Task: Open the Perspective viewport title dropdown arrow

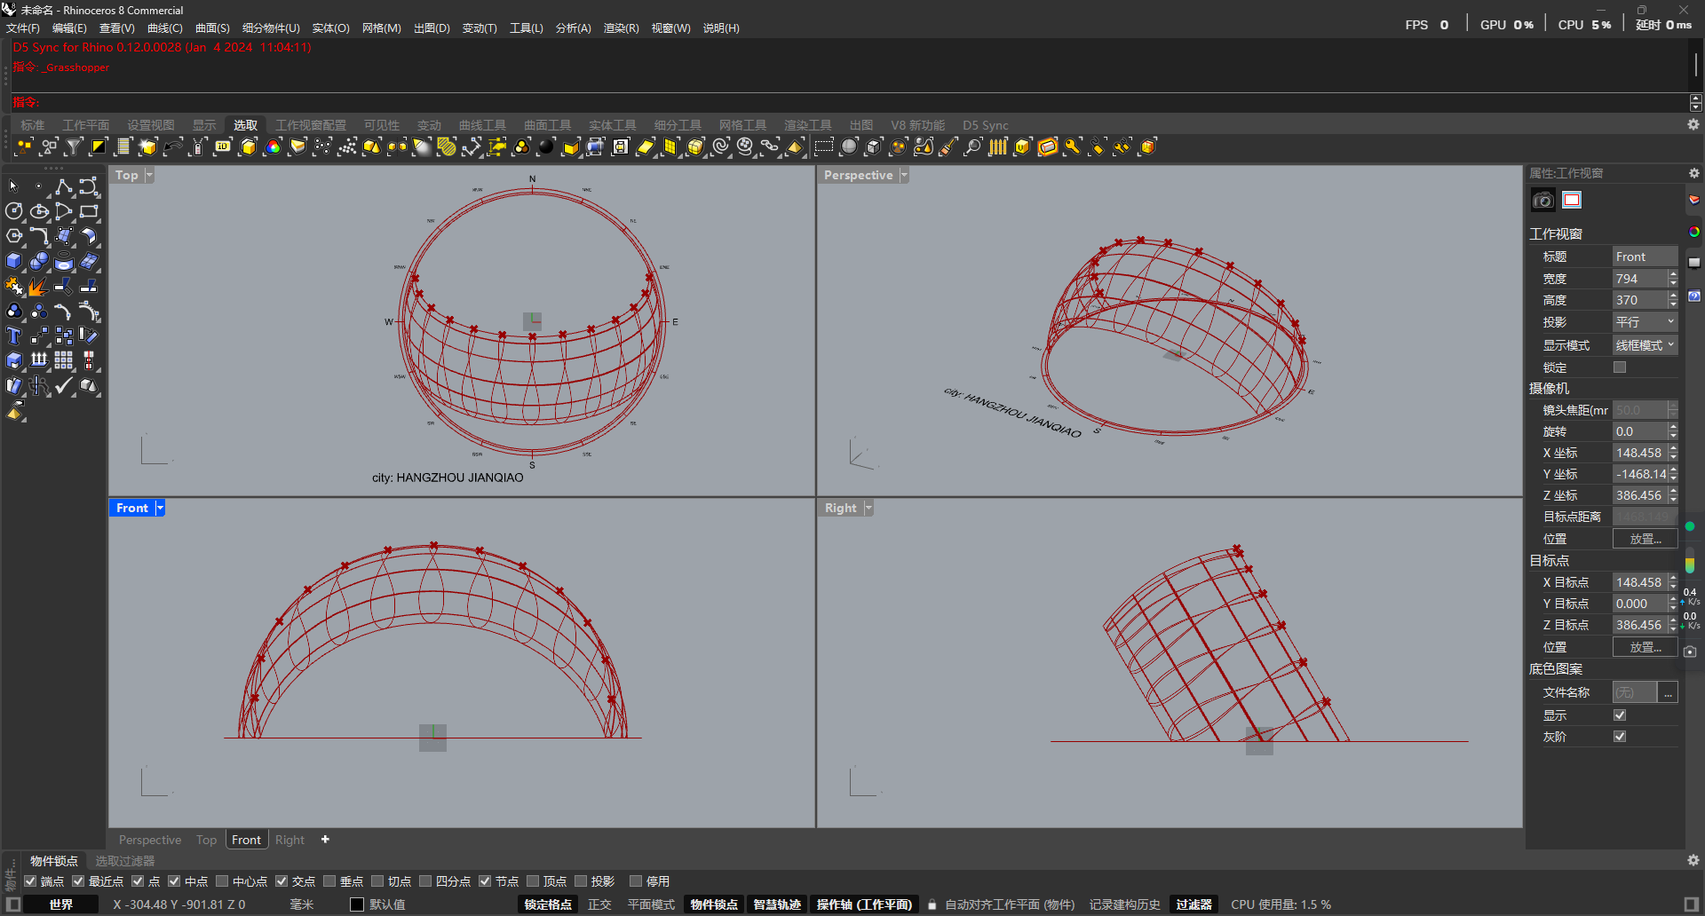Action: click(904, 175)
